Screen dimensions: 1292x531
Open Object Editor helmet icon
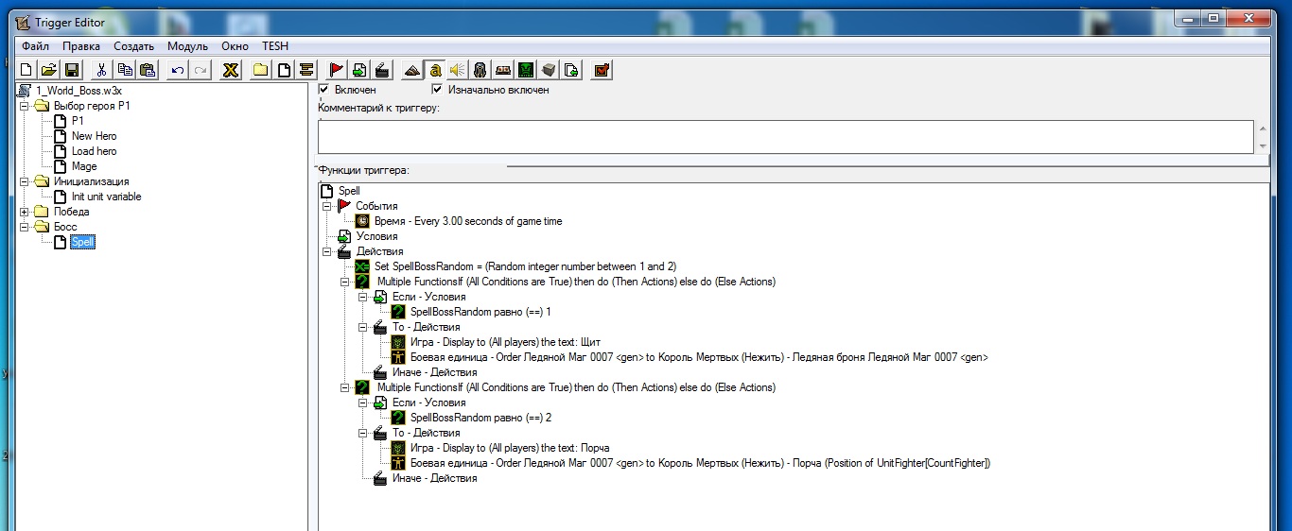point(480,69)
